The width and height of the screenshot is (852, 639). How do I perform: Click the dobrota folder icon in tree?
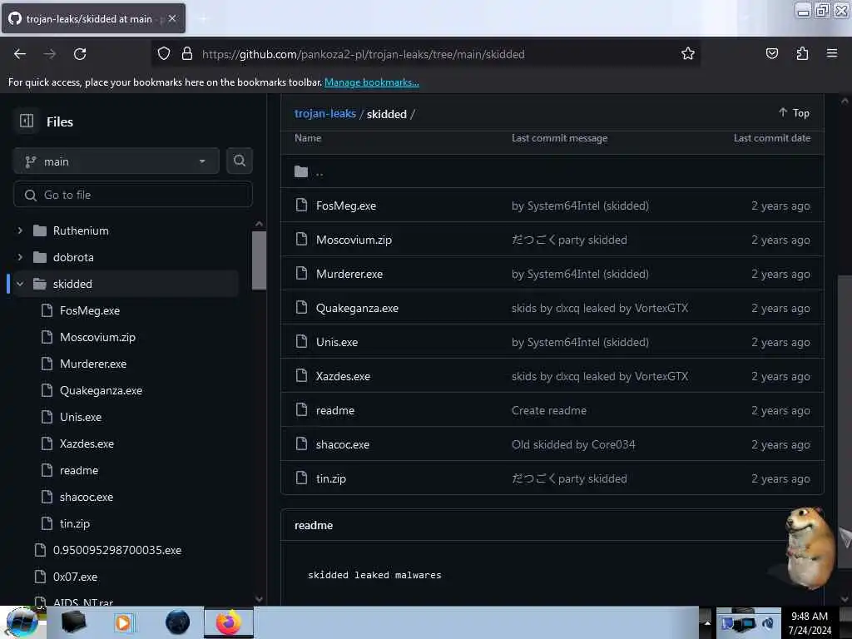40,257
